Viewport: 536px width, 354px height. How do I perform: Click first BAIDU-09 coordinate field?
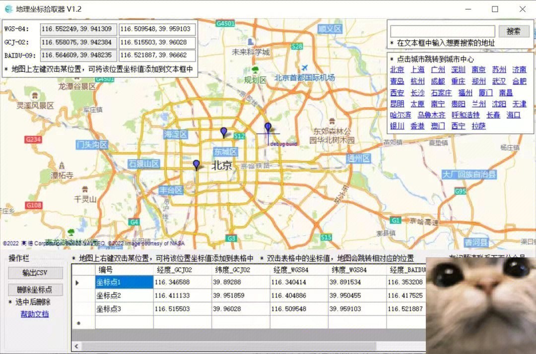coord(78,56)
